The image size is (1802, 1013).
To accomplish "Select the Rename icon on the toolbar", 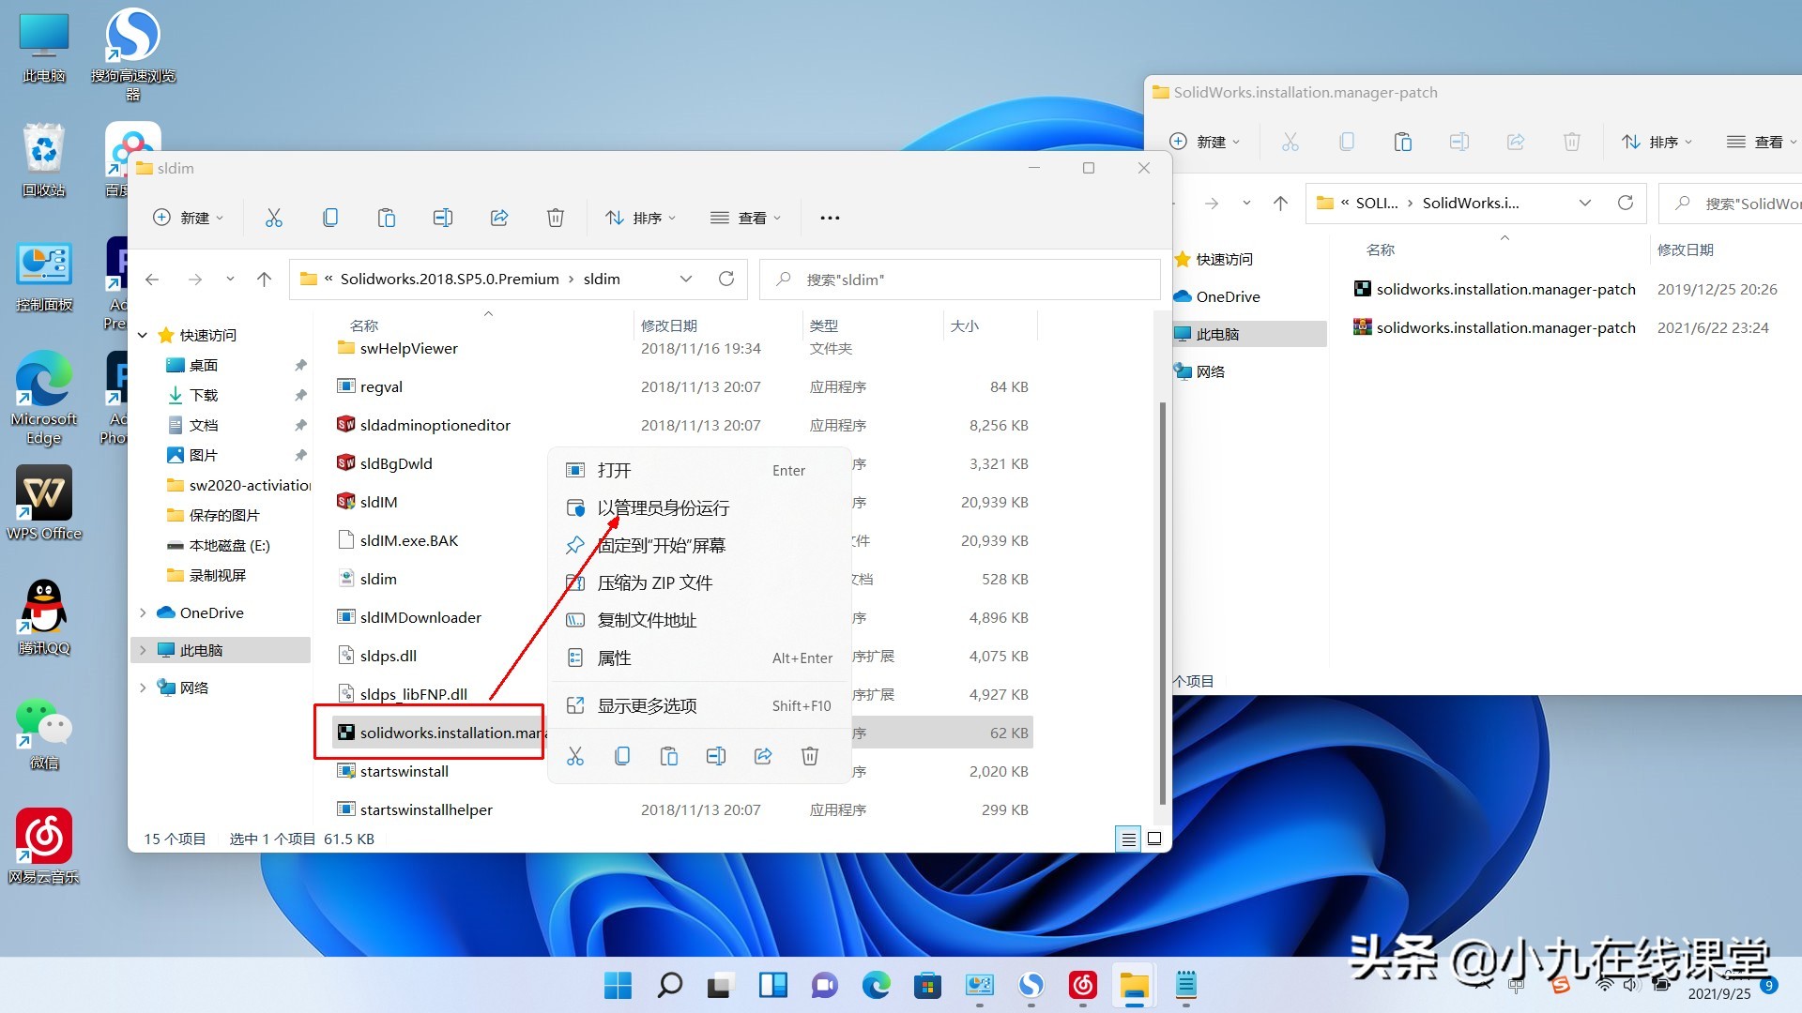I will 443,217.
